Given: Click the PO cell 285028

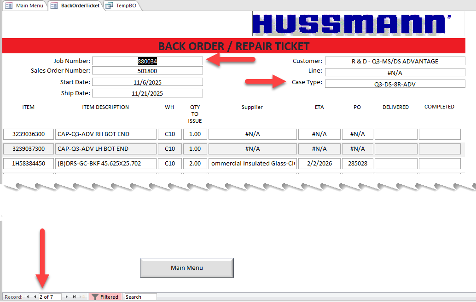Looking at the screenshot, I should click(x=358, y=164).
